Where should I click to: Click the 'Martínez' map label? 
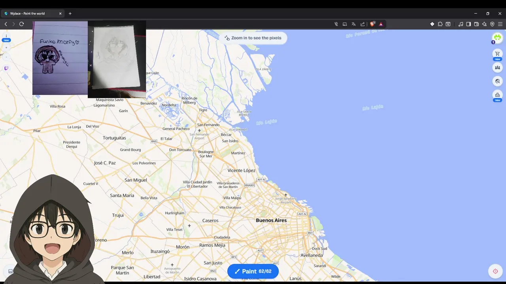(x=238, y=153)
